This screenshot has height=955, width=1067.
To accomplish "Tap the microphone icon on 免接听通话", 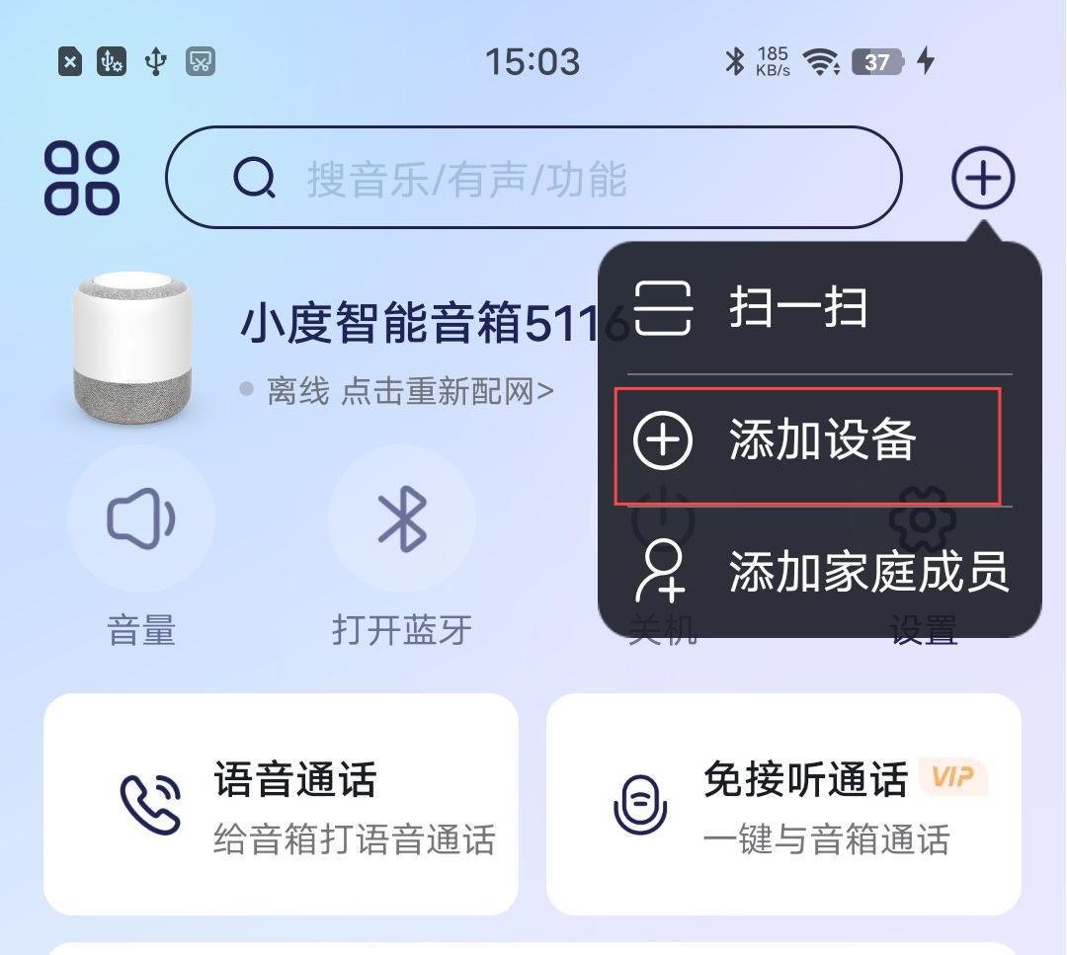I will point(640,804).
